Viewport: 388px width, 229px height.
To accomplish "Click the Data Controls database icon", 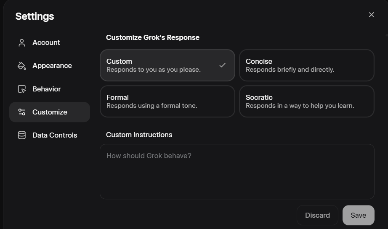I will [x=22, y=135].
